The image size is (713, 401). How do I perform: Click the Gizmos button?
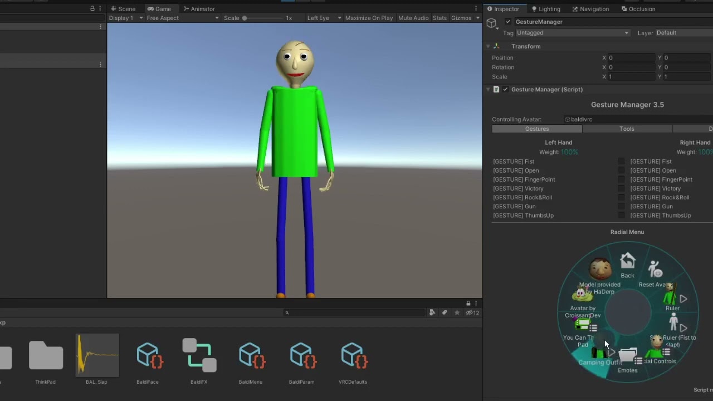[461, 18]
